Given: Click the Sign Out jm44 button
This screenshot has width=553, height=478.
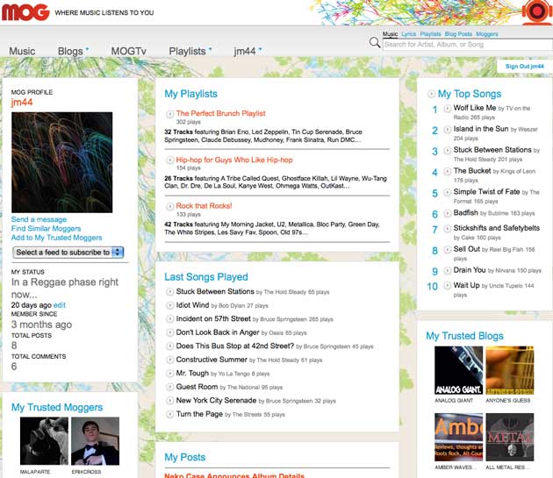Looking at the screenshot, I should click(524, 66).
